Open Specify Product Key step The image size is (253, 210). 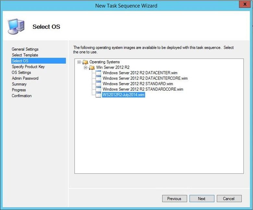point(28,67)
